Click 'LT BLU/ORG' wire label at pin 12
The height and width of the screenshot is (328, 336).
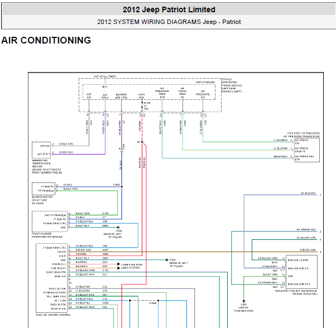point(83,291)
